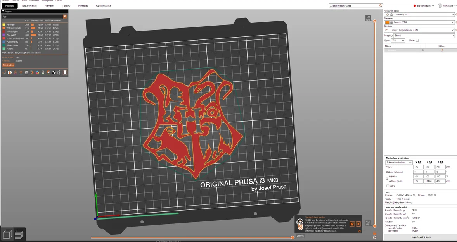This screenshot has height=242, width=457.
Task: Open Fyzická tiskárna tab
Action: [103, 5]
